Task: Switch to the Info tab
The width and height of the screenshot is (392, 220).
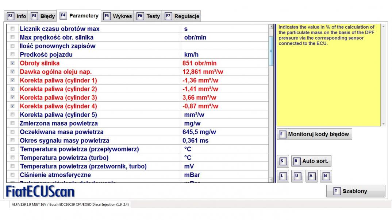Action: click(x=17, y=16)
